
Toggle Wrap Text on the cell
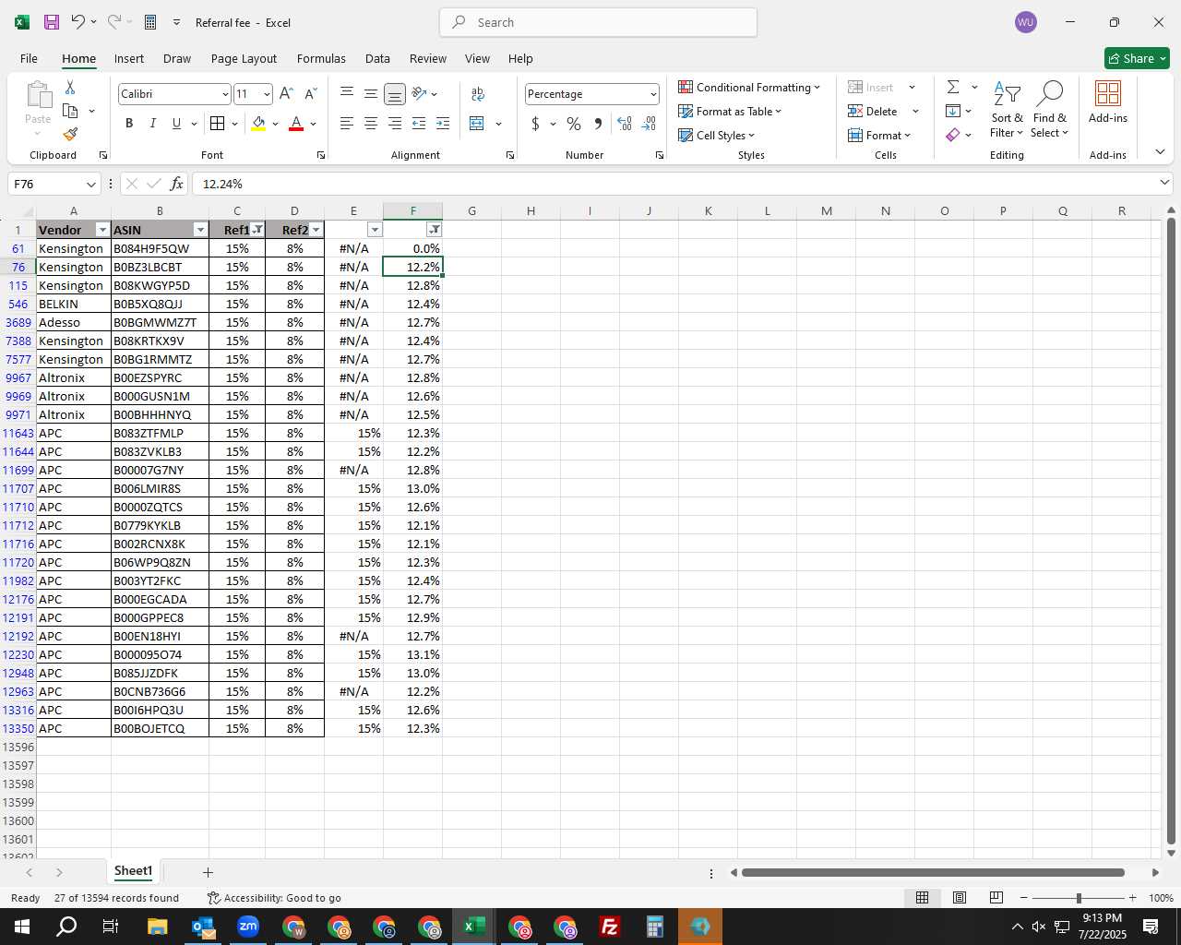478,93
